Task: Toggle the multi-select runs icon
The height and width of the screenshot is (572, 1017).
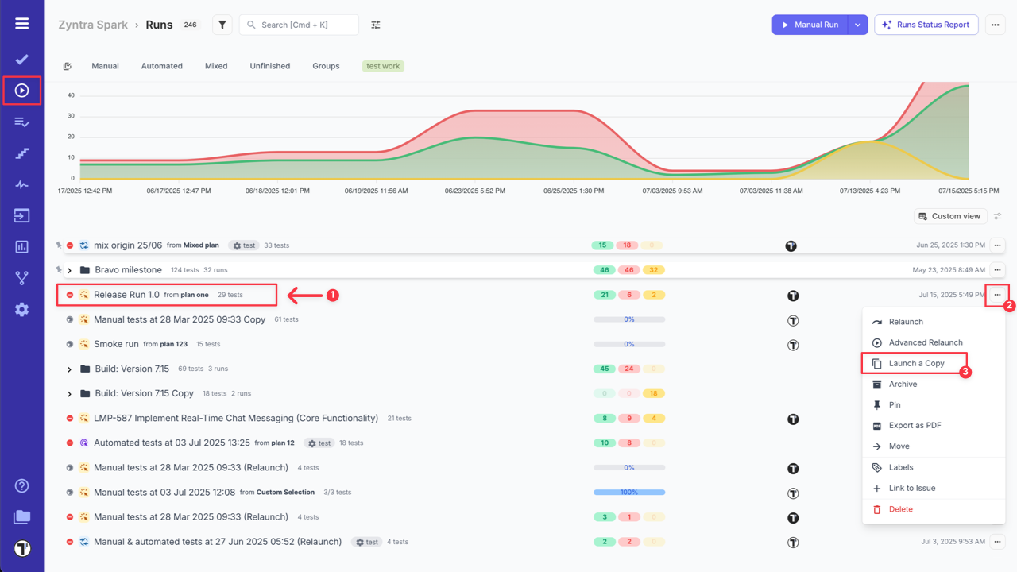Action: click(68, 66)
